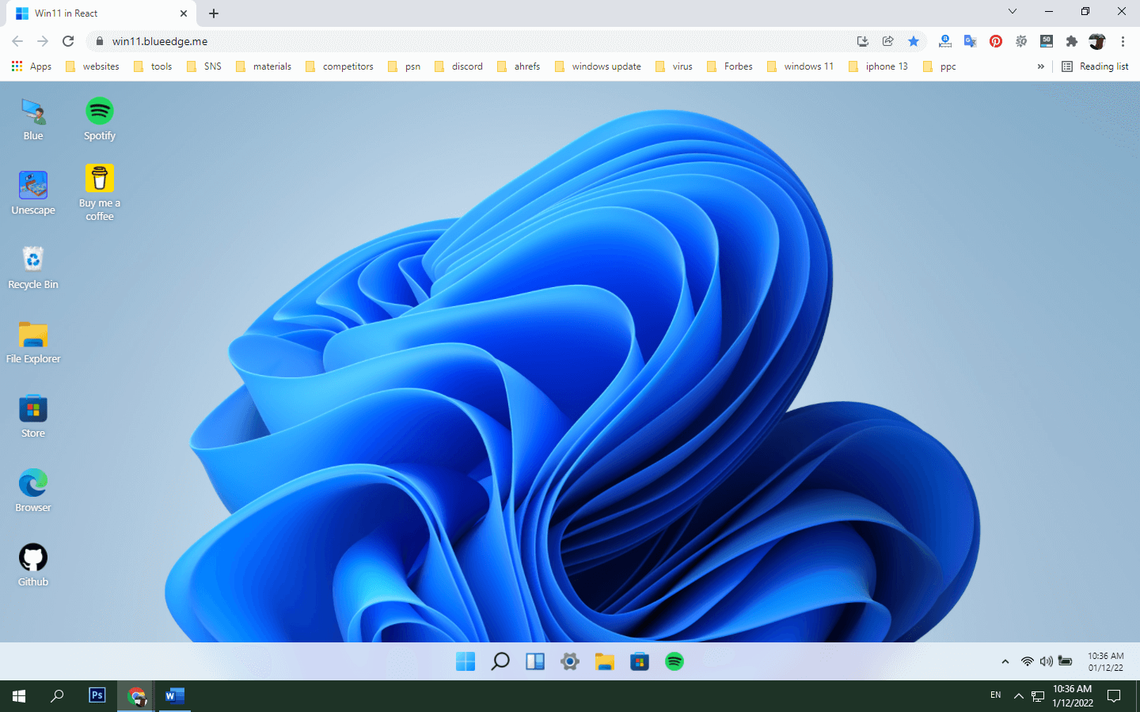
Task: Open the psn bookmark folder
Action: (x=405, y=66)
